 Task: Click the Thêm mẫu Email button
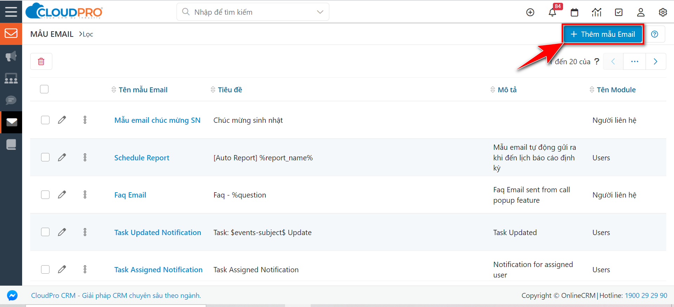click(603, 34)
